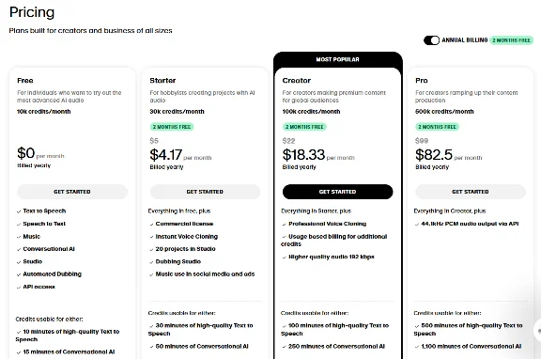This screenshot has width=541, height=359.
Task: Click the checkmark next to Dubbing Studio
Action: (151, 262)
